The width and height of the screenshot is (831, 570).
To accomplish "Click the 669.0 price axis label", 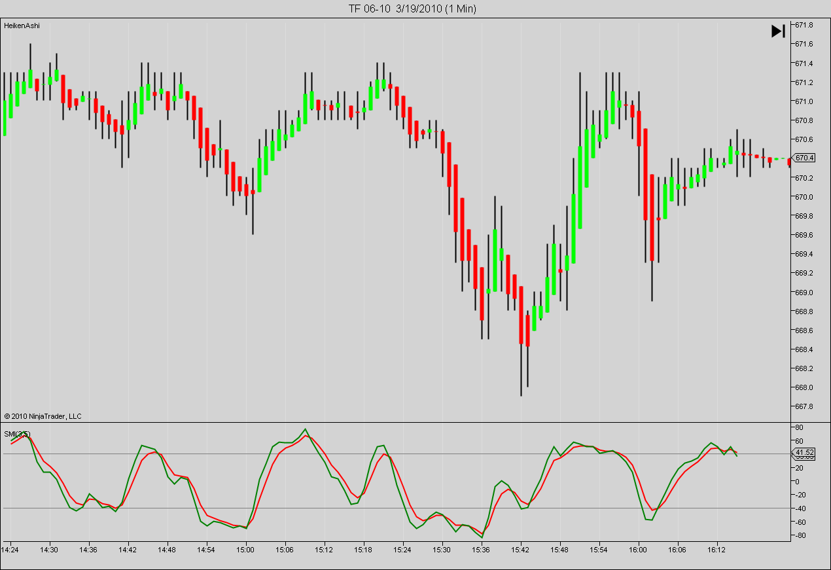I will (804, 292).
